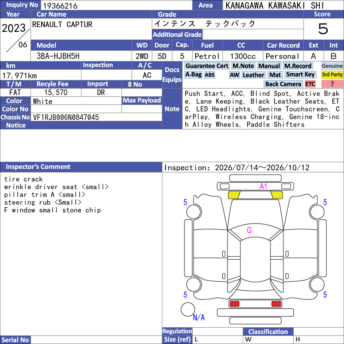Click the chassis number field
This screenshot has height=344, width=344.
[96, 117]
